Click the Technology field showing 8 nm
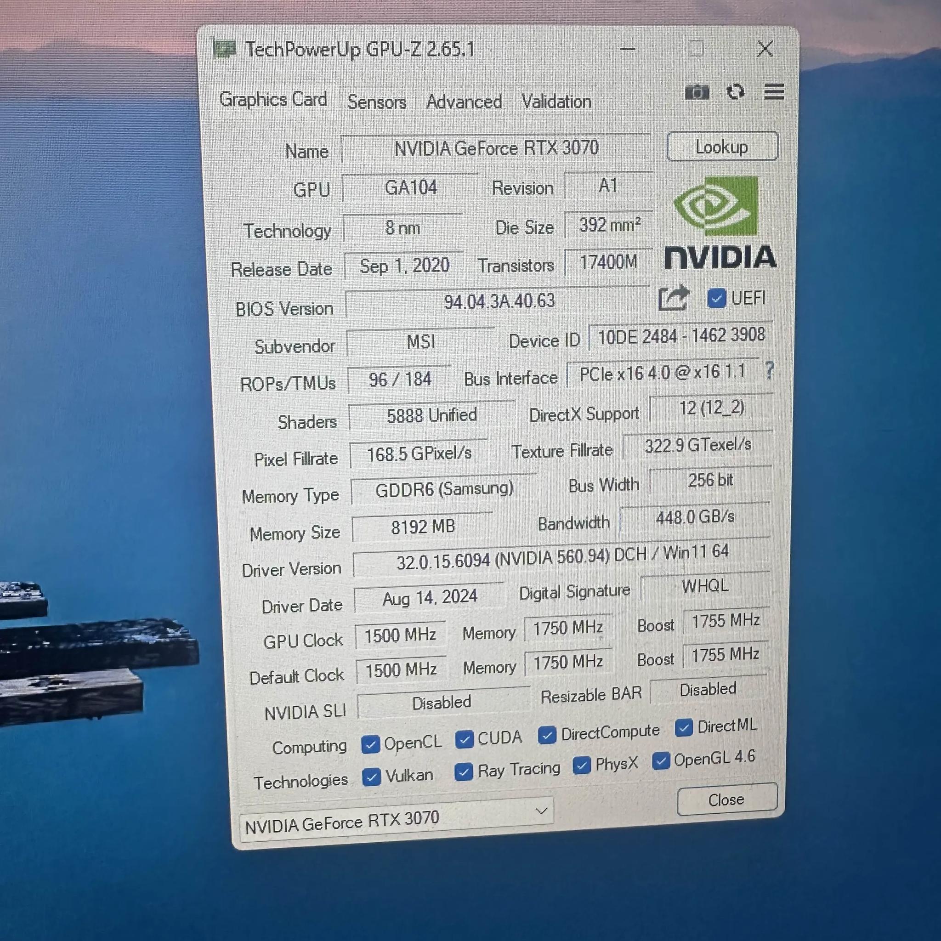Screen dimensions: 941x941 (x=403, y=227)
